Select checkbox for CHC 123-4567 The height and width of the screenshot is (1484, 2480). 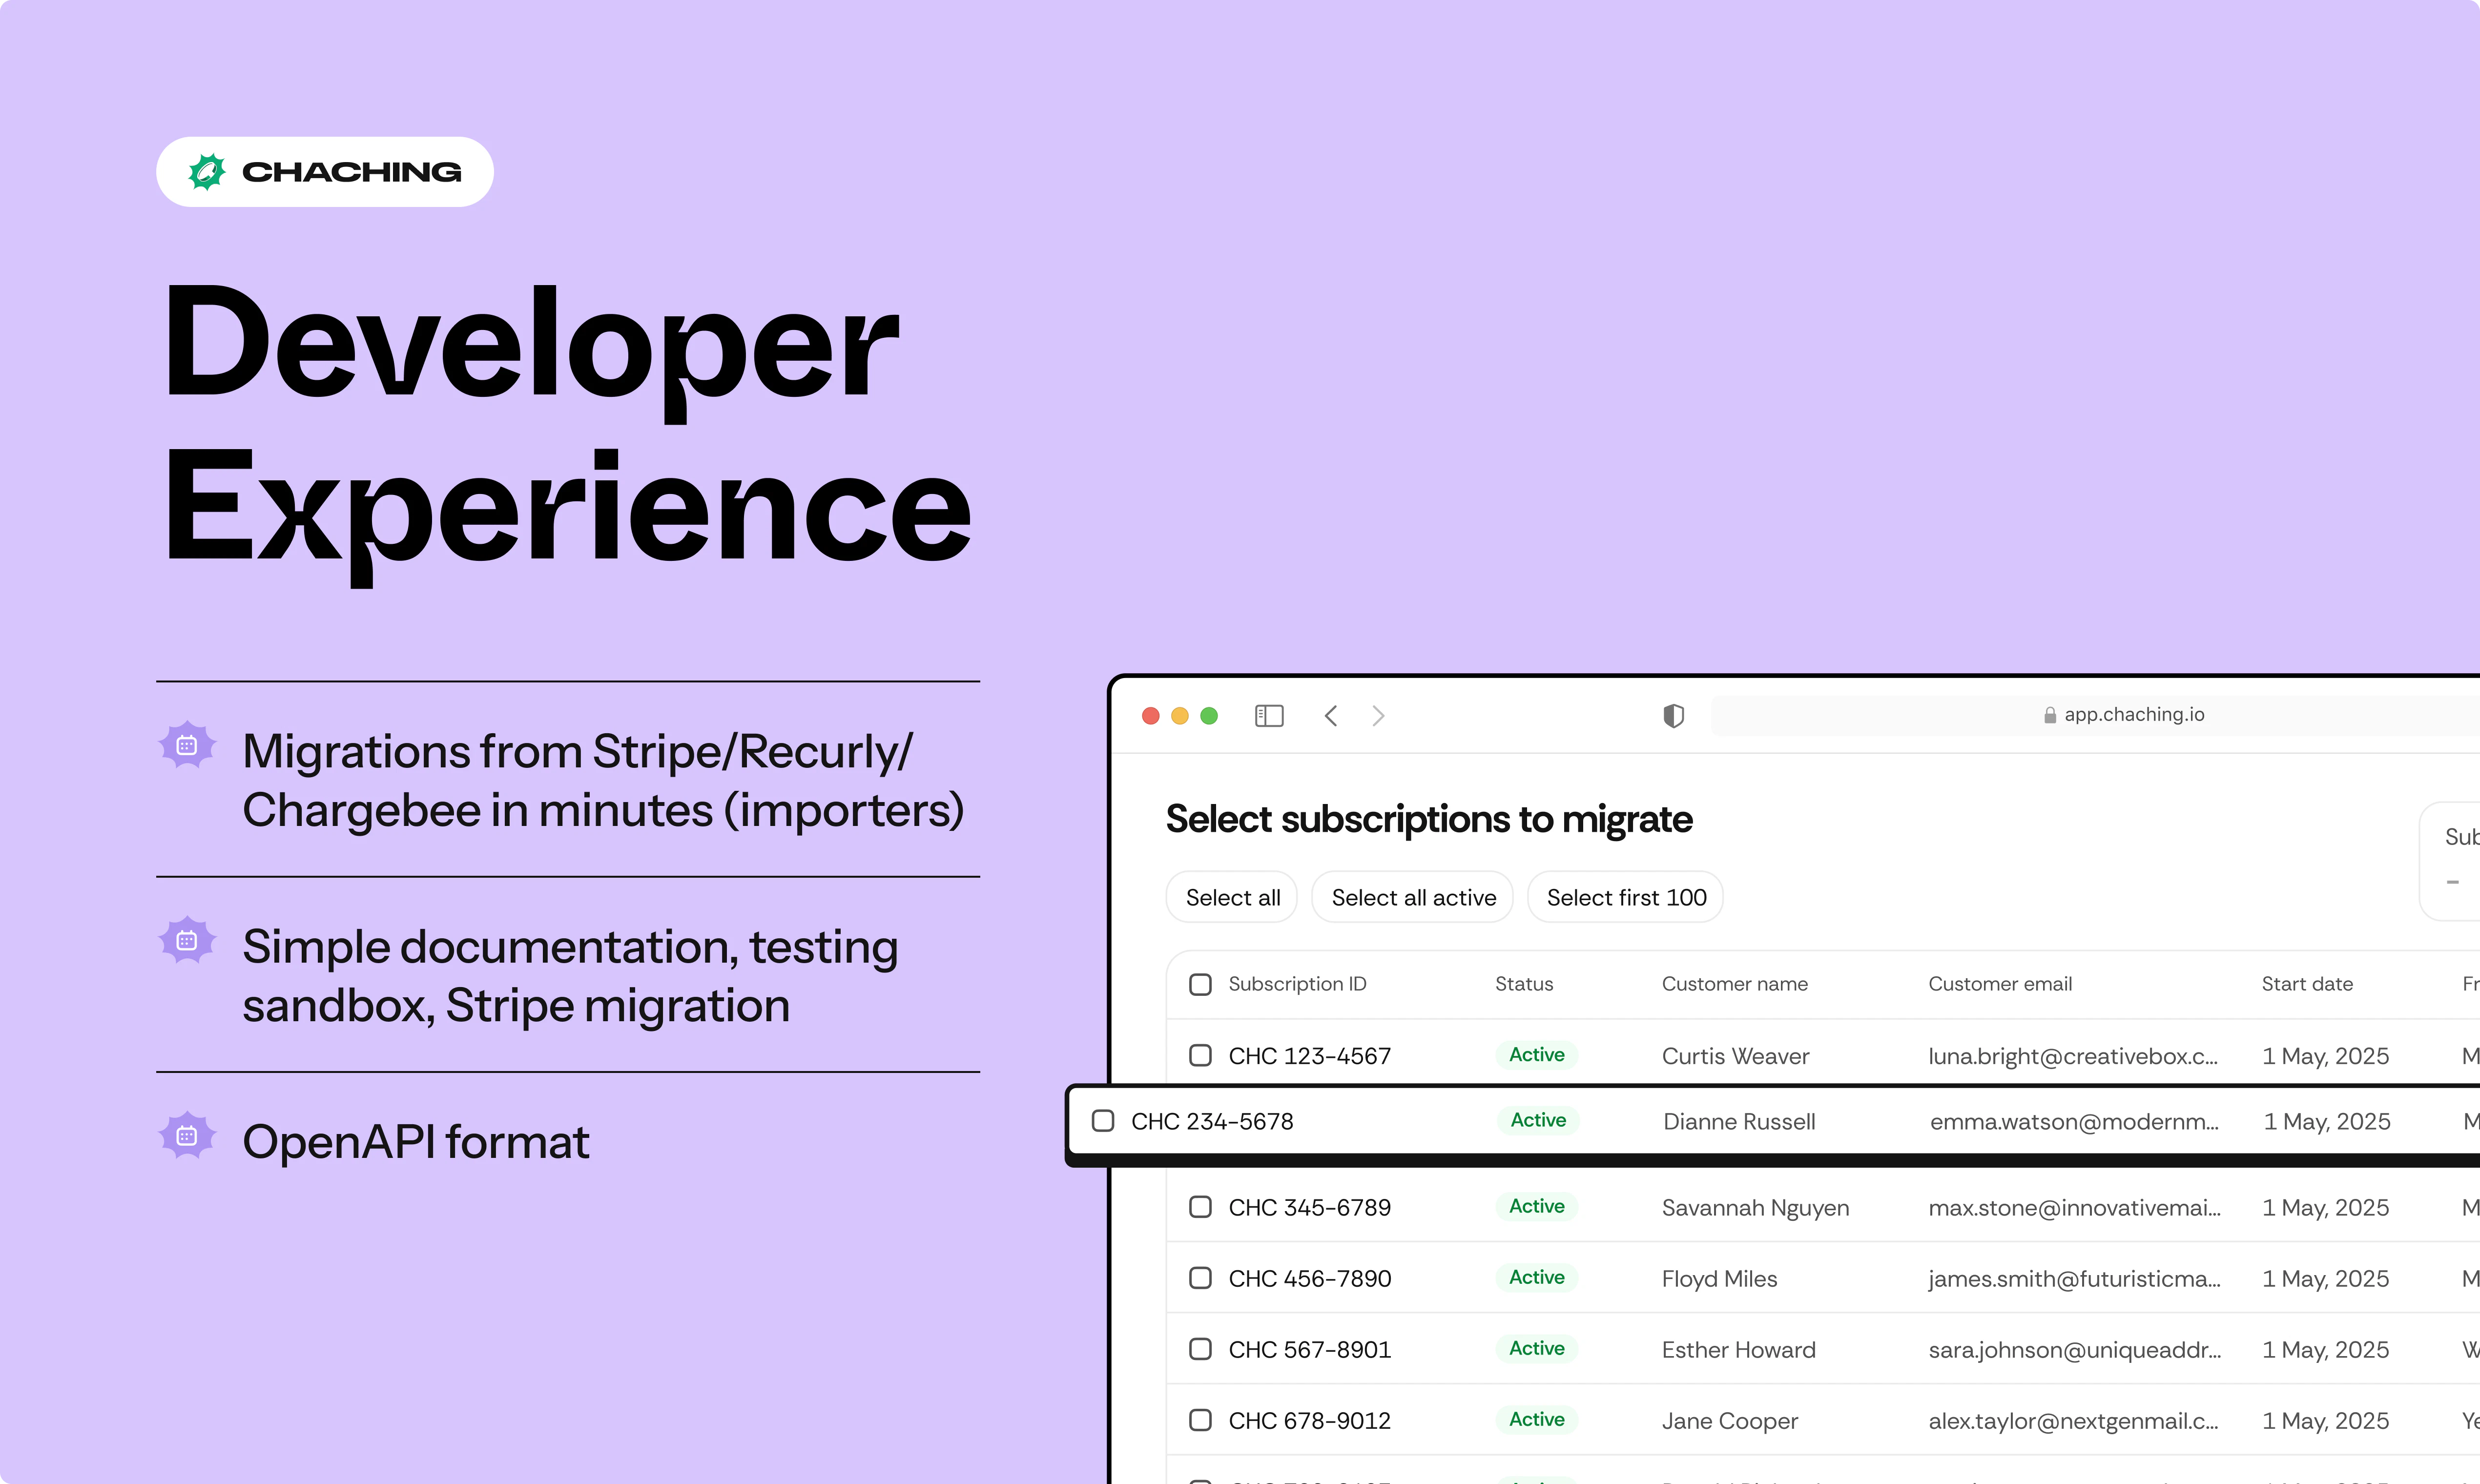tap(1200, 1056)
